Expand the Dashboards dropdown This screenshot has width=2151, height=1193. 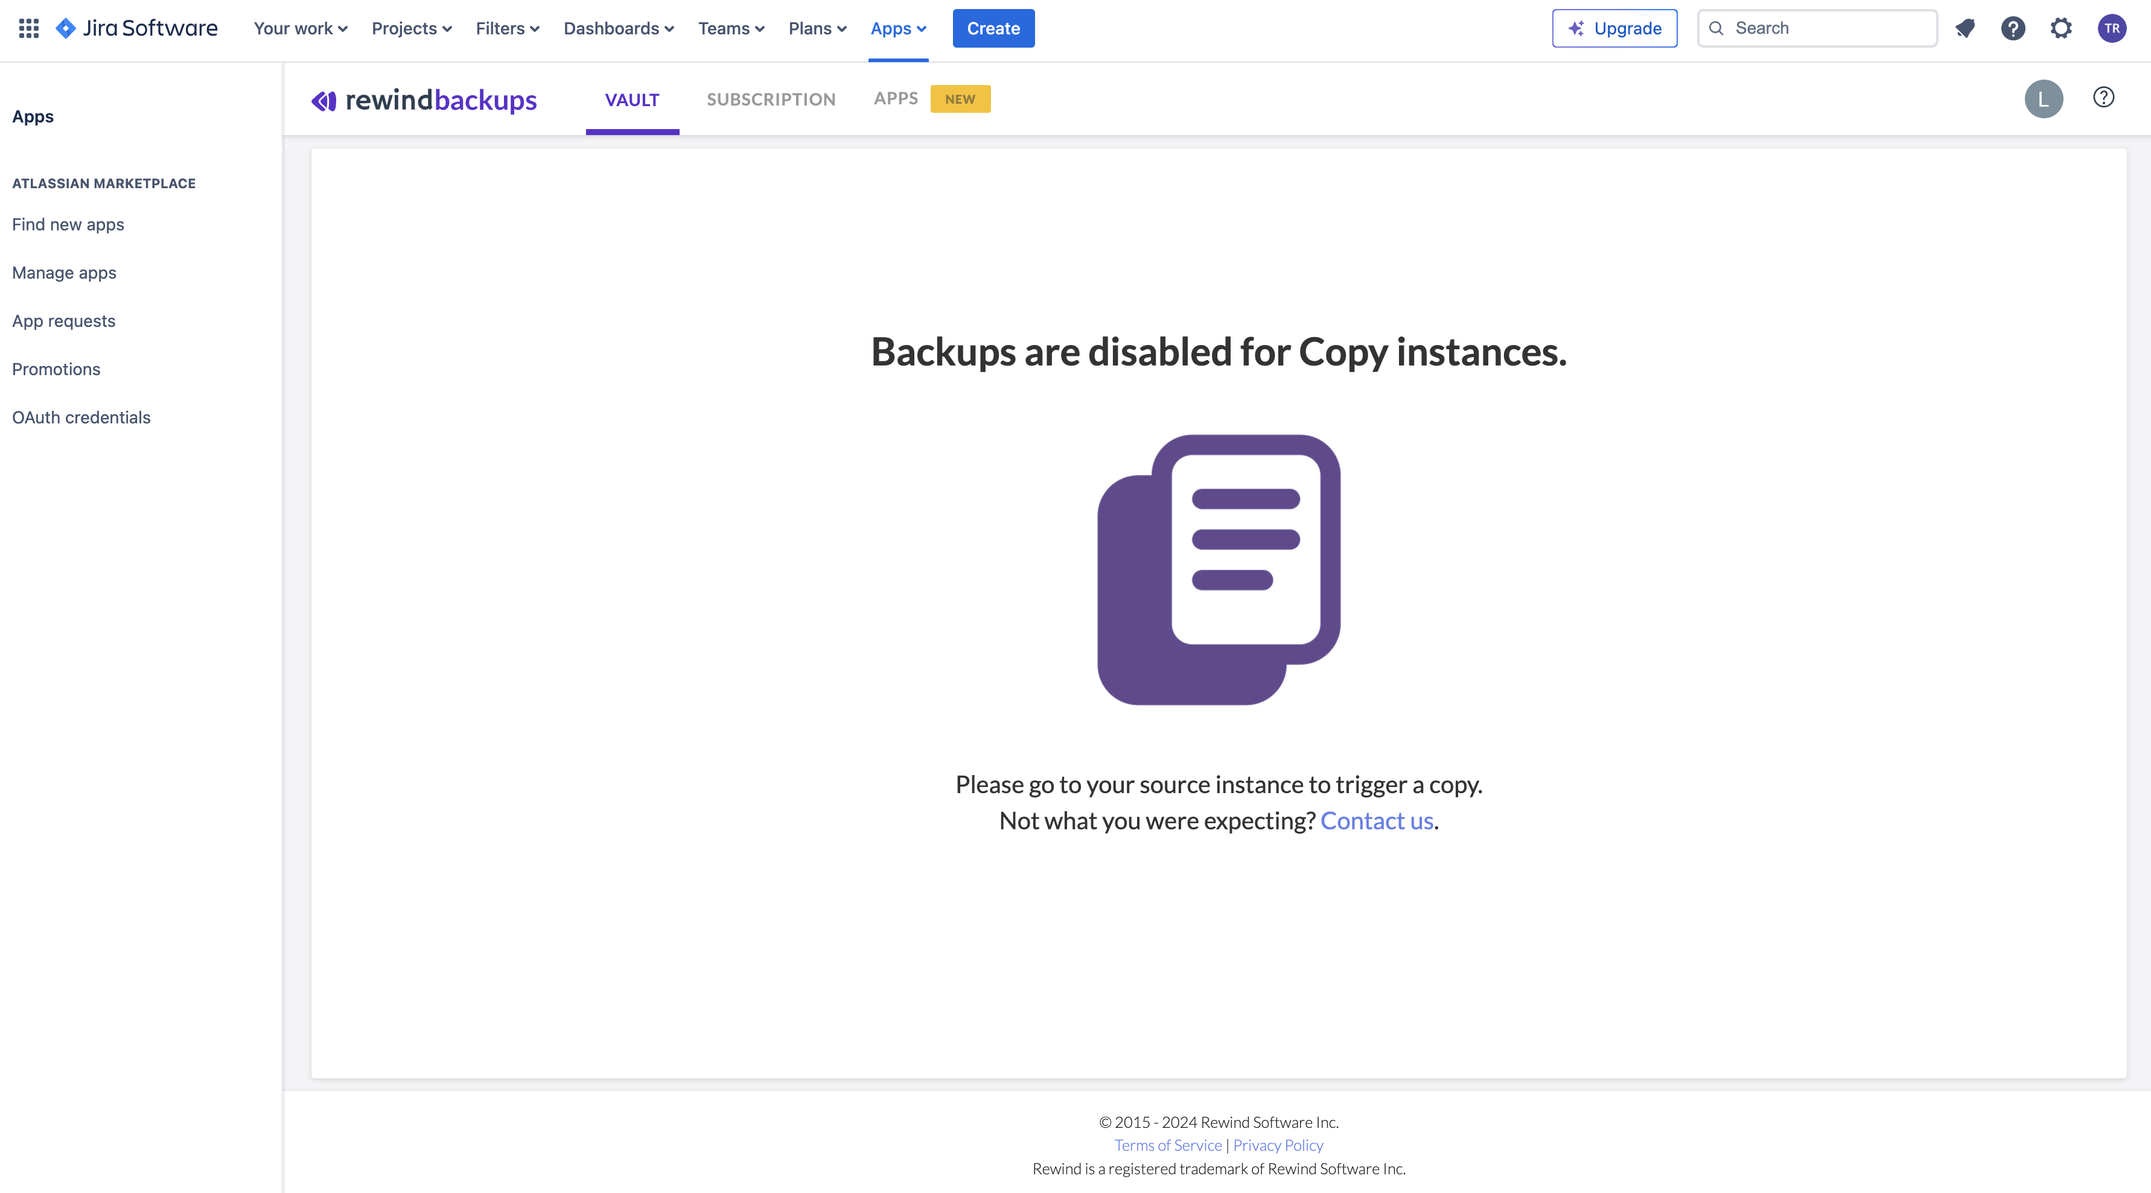click(618, 28)
